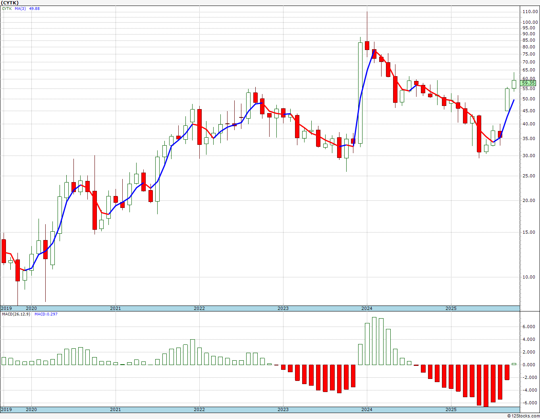
Task: Select the 2022 marker on price timeline
Action: (199, 308)
